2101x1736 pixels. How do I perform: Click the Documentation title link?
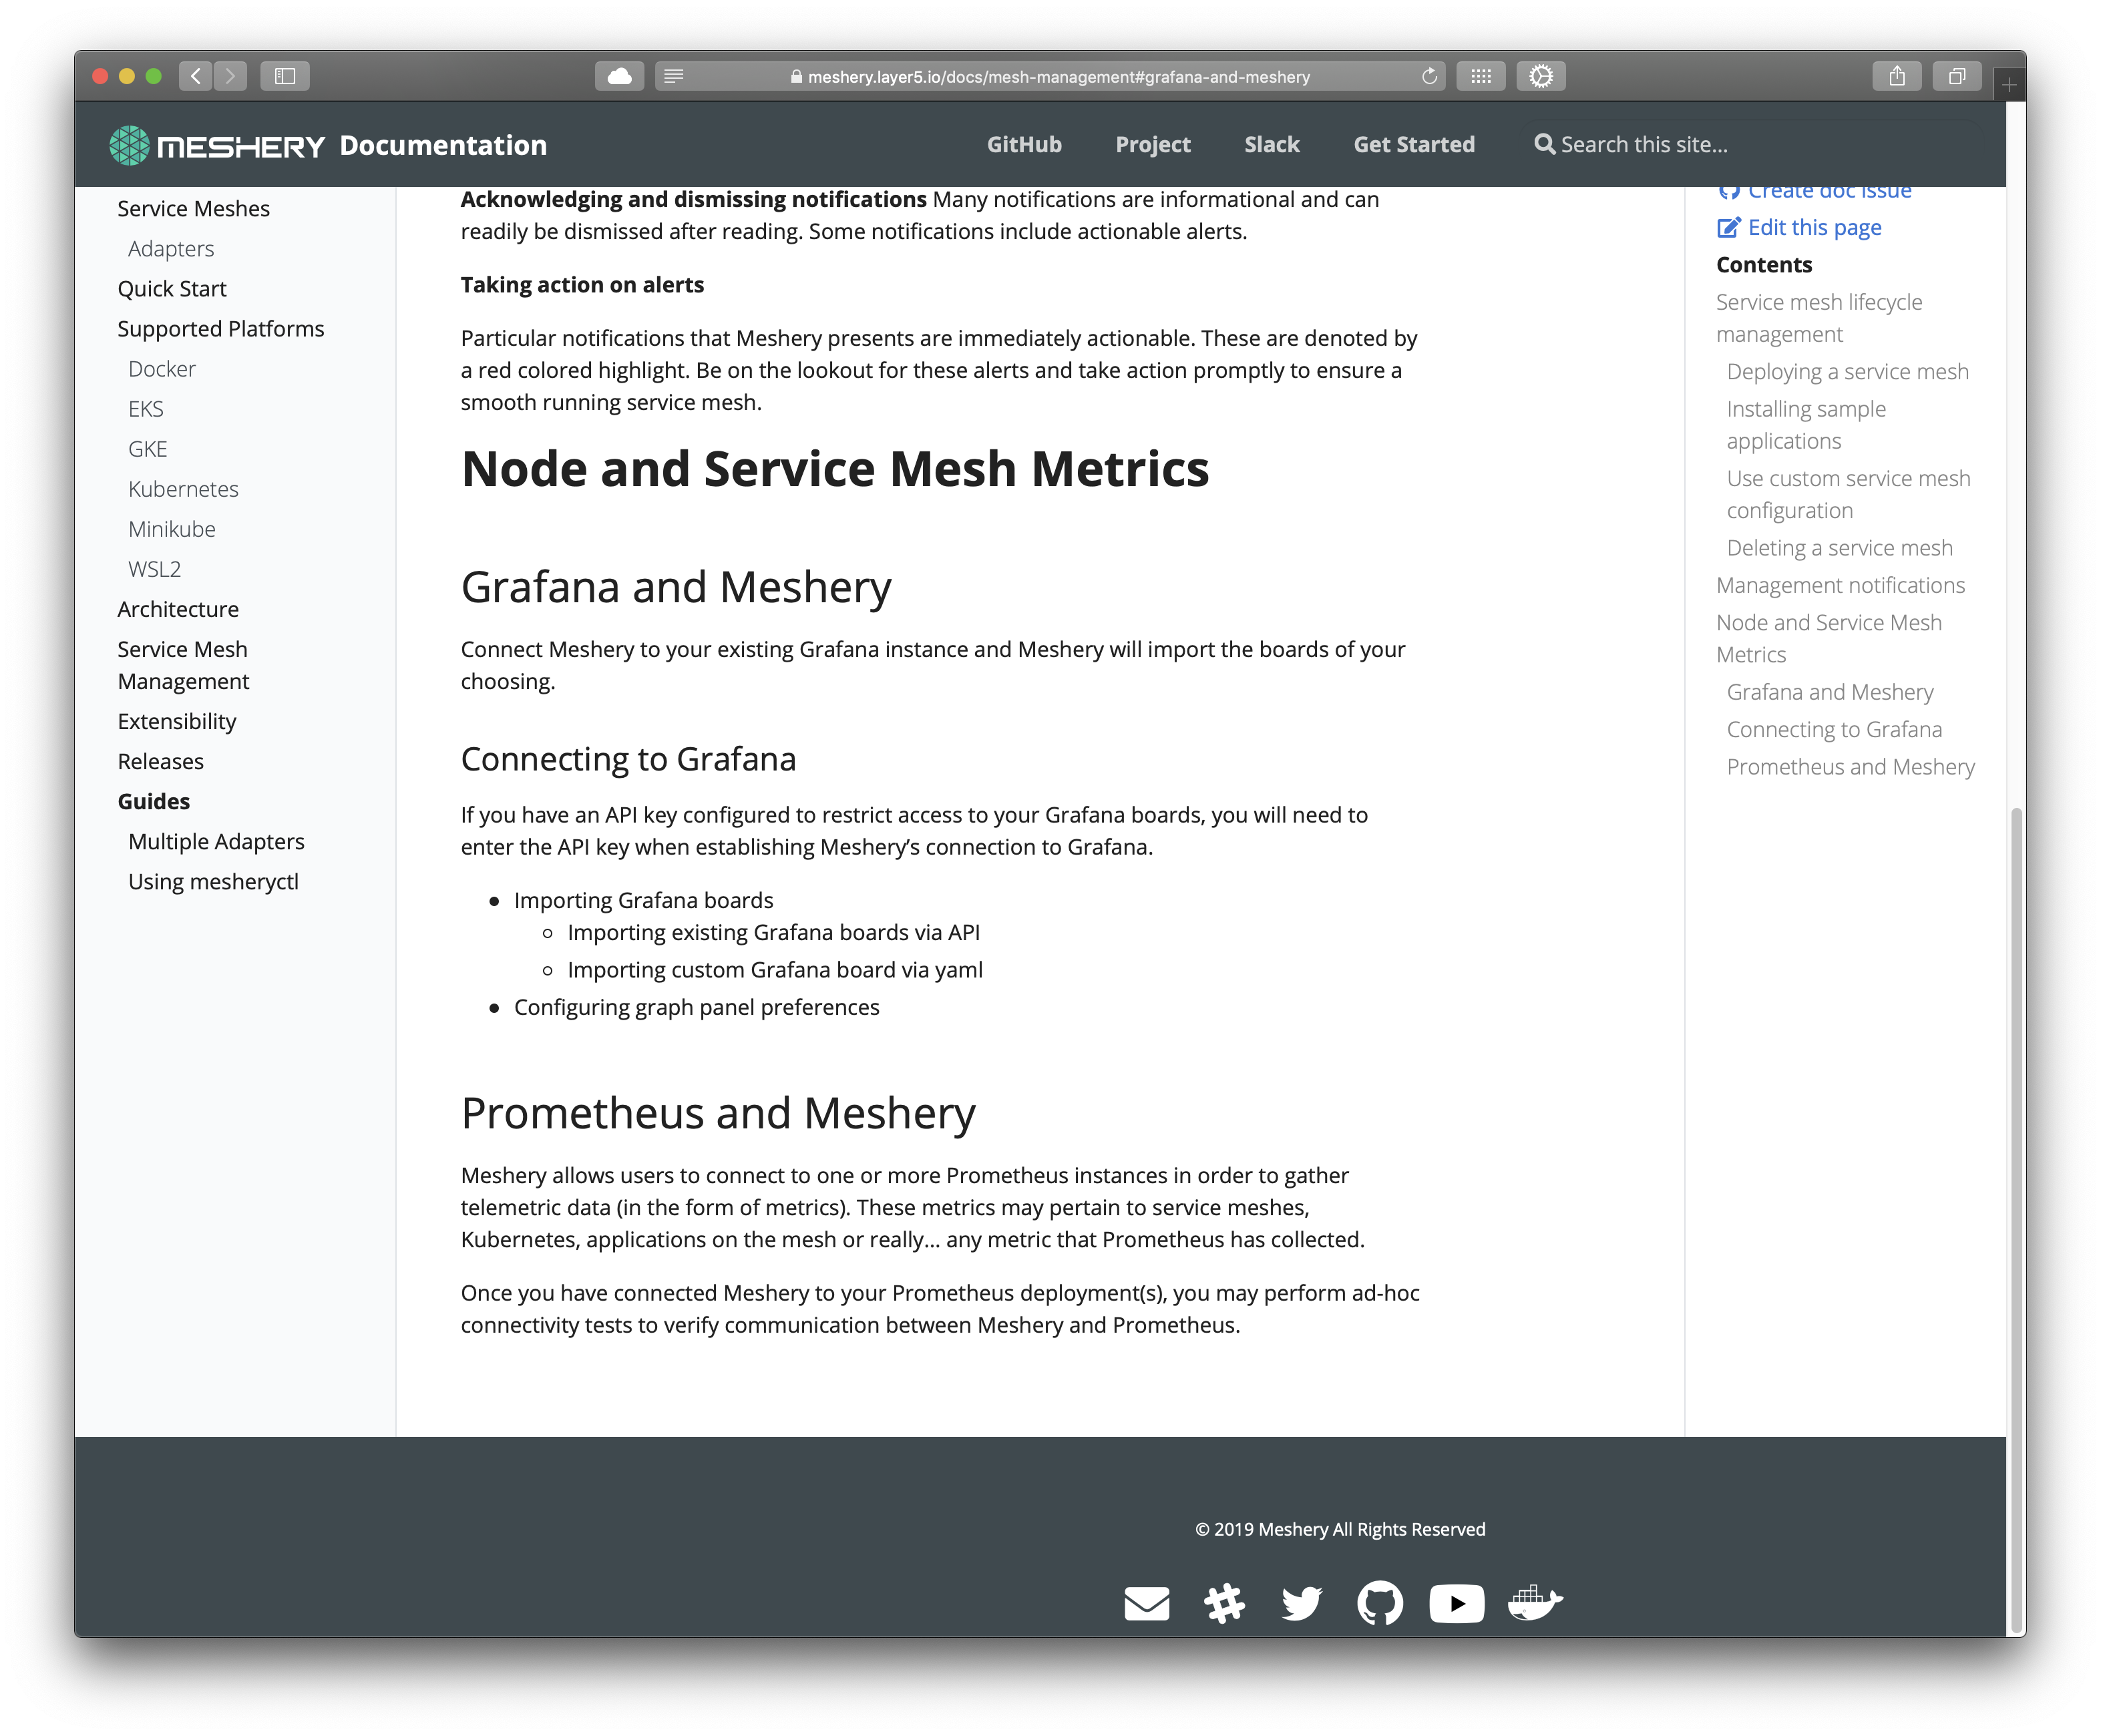[443, 145]
